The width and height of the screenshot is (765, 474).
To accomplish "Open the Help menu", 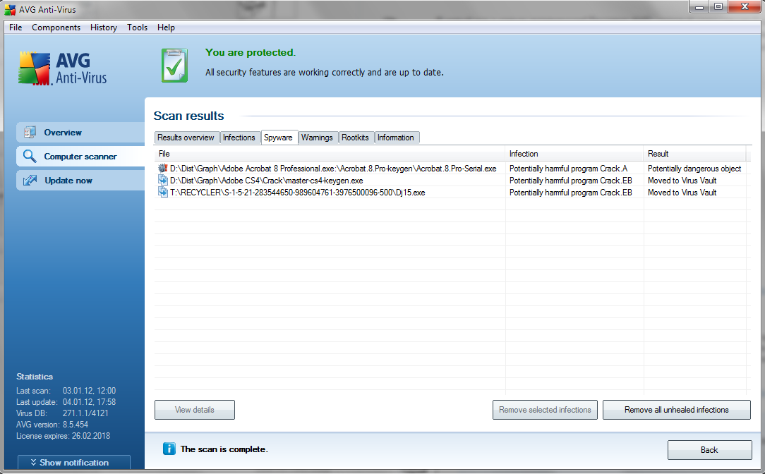I will (x=166, y=28).
